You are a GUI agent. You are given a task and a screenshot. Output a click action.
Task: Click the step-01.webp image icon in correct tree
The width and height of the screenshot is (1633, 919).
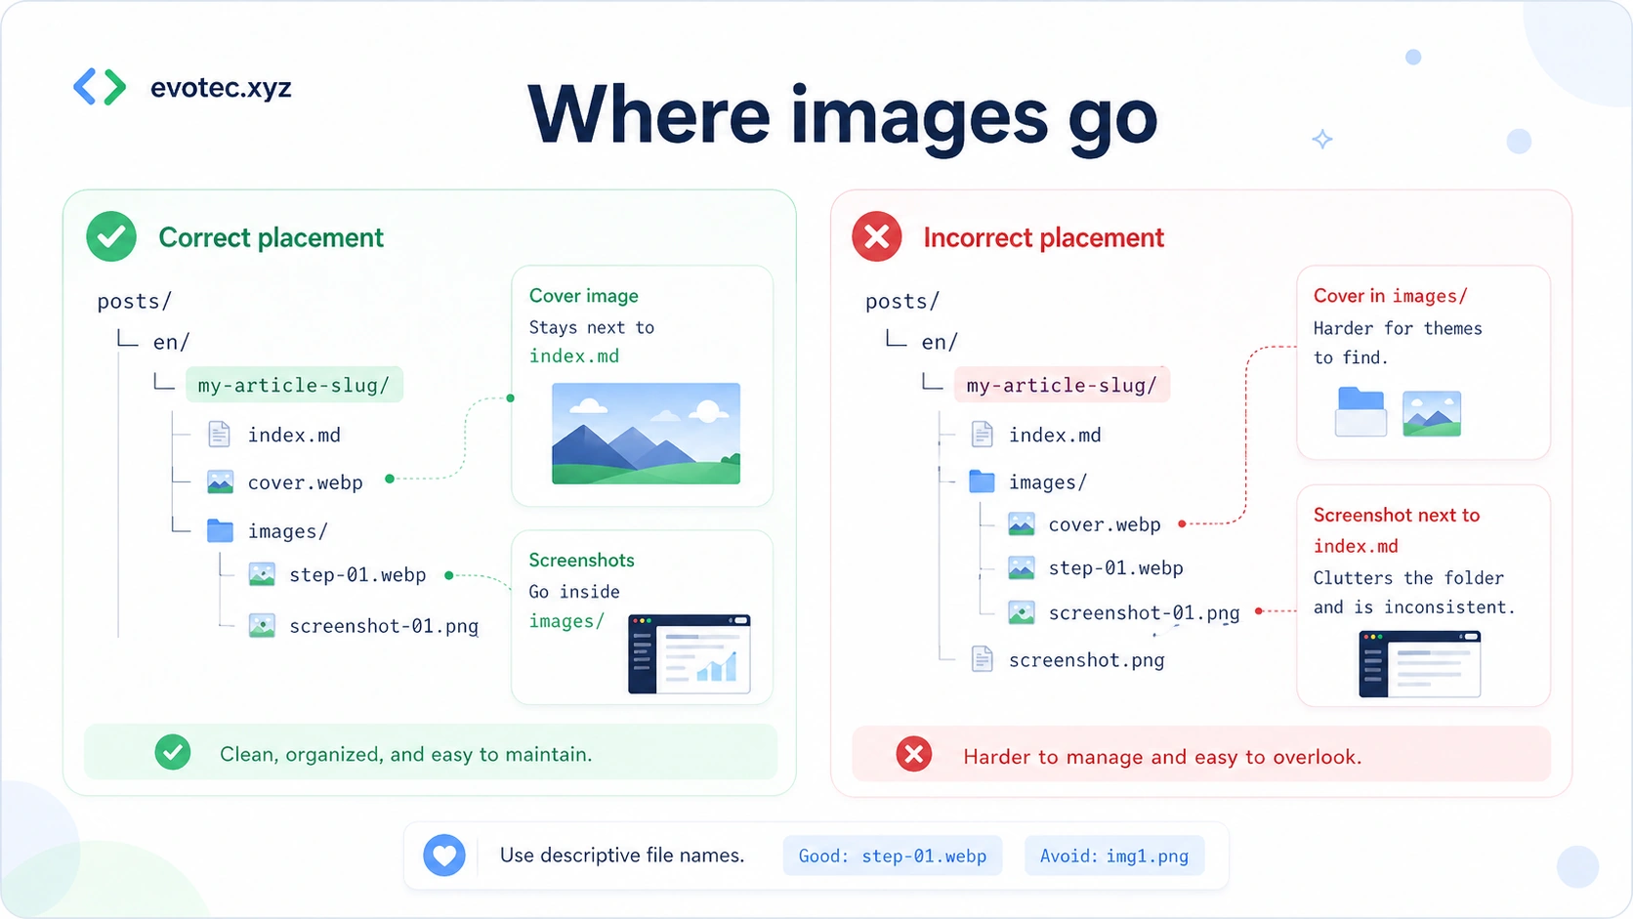click(x=261, y=574)
